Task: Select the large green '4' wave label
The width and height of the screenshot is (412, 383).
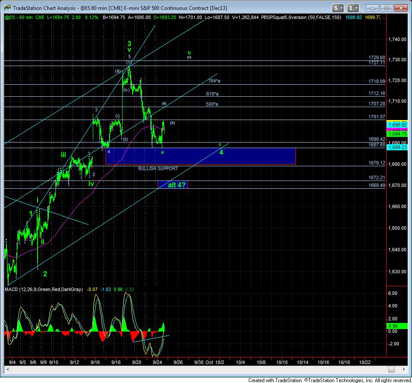Action: (221, 152)
